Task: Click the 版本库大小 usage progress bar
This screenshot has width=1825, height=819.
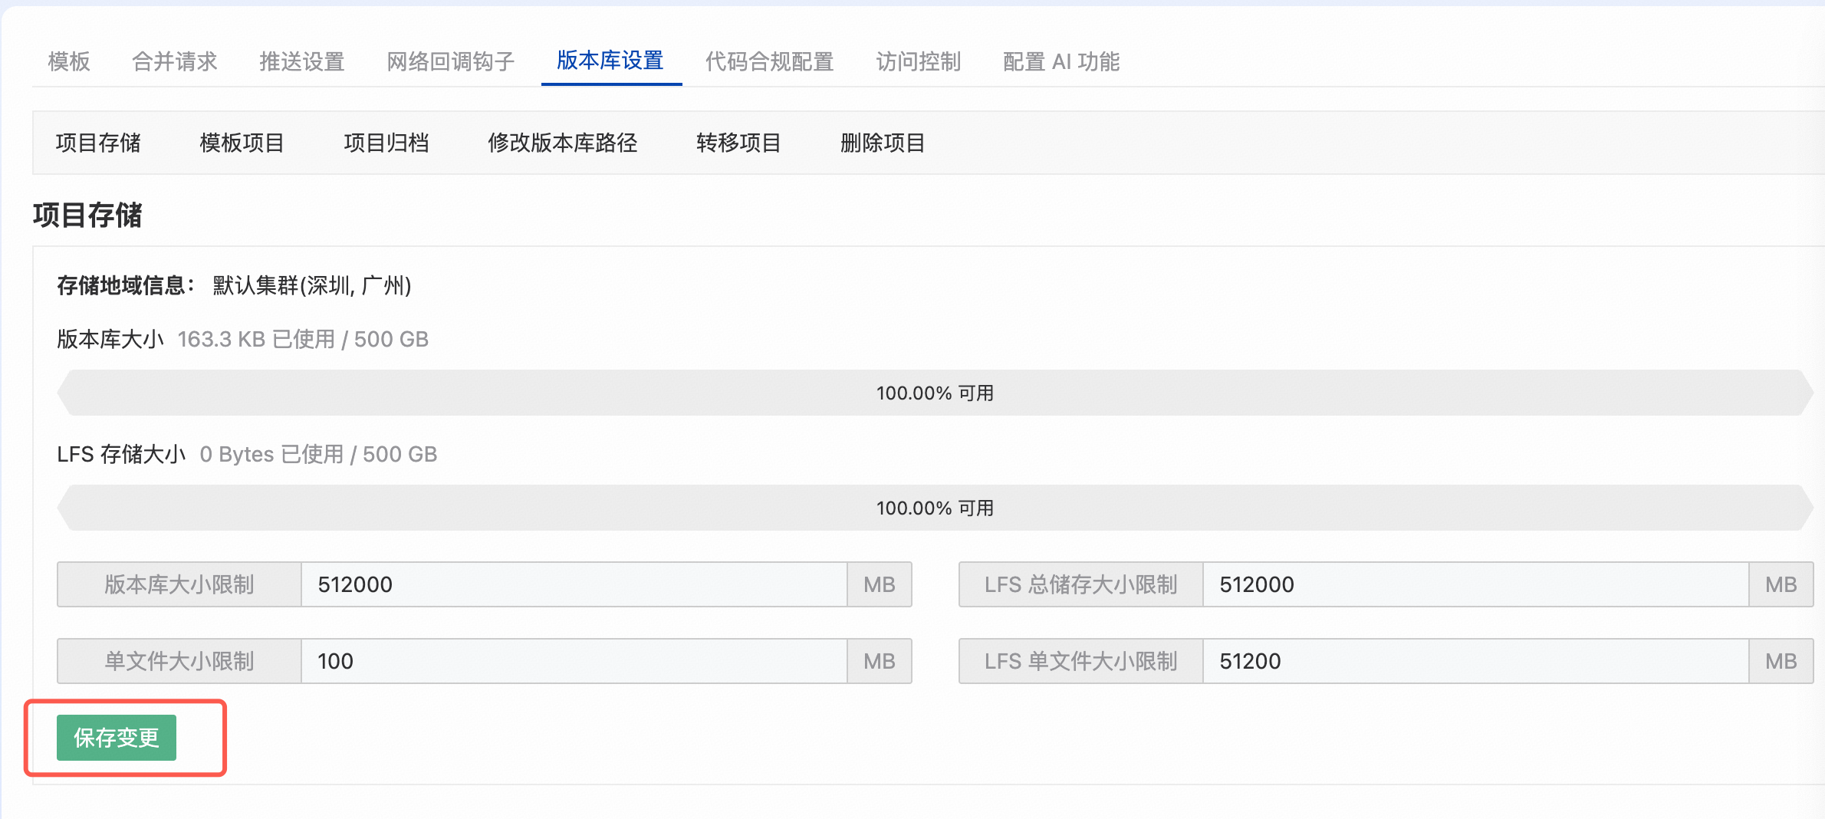Action: (935, 393)
